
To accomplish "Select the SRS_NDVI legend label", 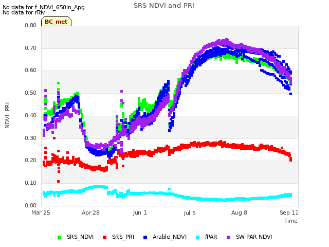I will point(80,237).
